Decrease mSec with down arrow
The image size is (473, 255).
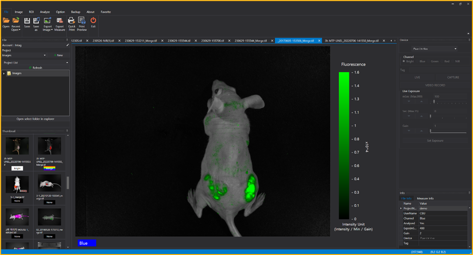[x=409, y=102]
